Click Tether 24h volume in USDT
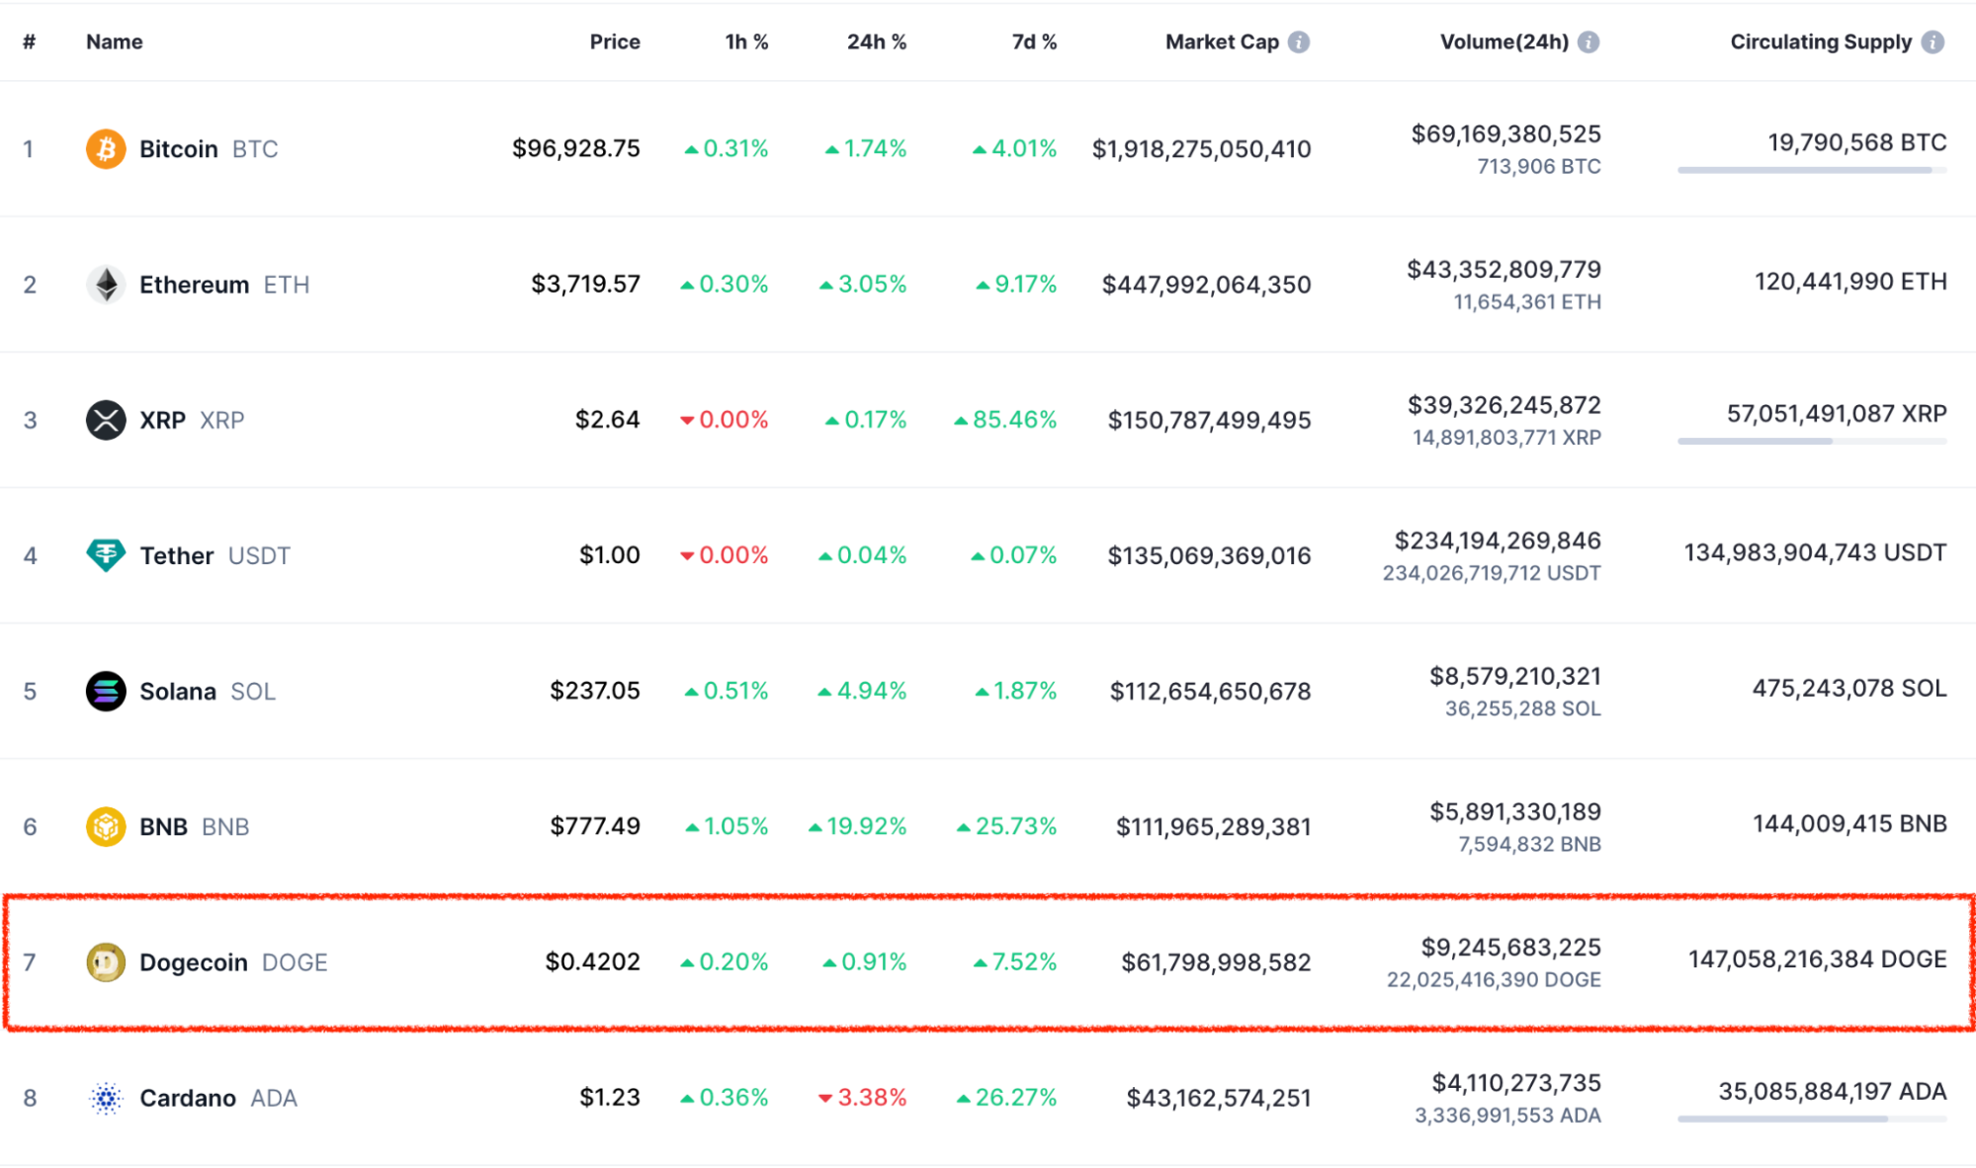The image size is (1976, 1168). tap(1491, 573)
